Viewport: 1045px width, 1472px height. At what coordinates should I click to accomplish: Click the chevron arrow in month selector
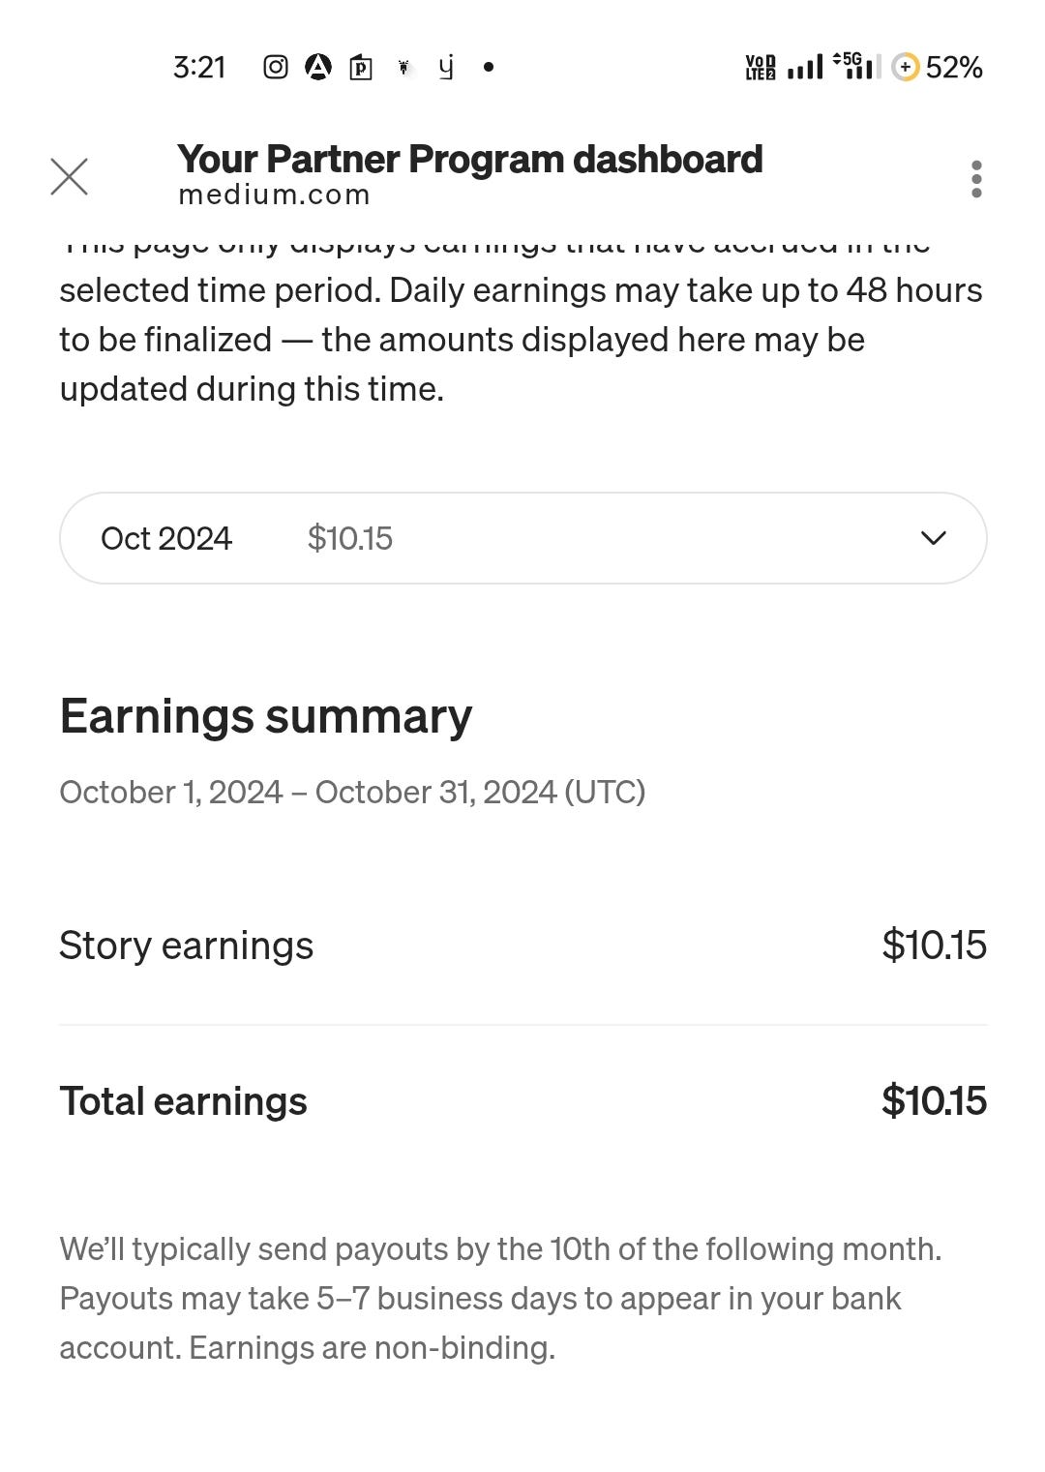934,538
